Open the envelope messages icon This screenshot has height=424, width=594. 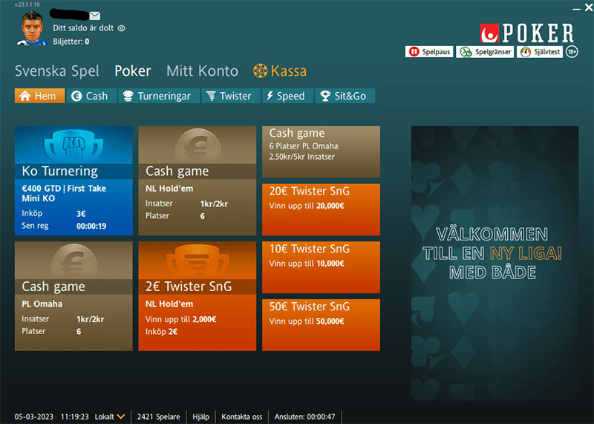click(x=95, y=16)
